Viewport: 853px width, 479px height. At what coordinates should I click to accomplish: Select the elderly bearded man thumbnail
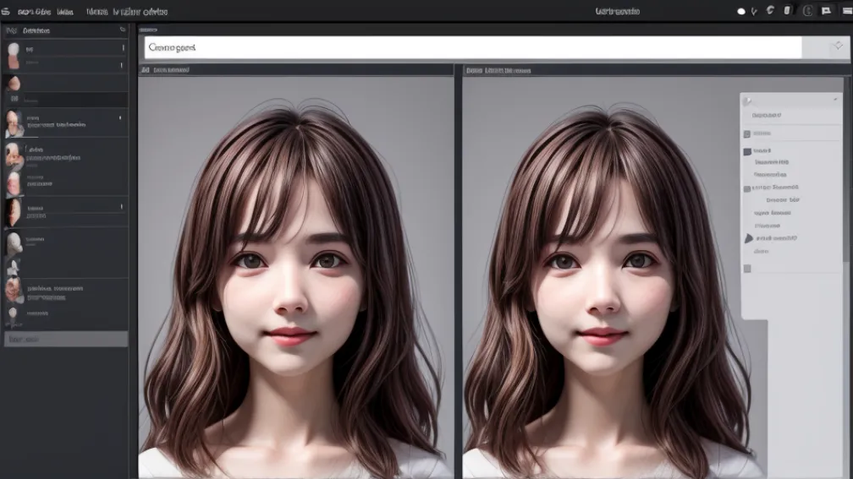click(x=14, y=123)
